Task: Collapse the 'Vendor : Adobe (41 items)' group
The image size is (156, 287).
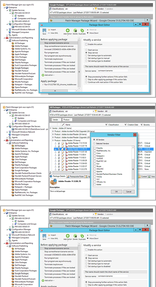Action: (50, 128)
